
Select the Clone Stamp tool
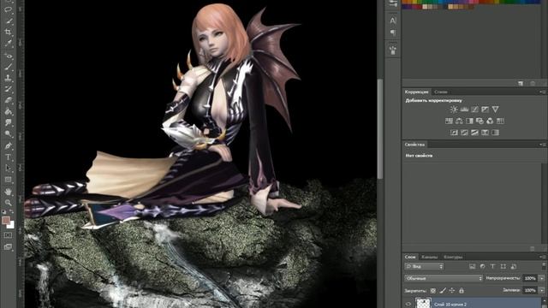tap(8, 78)
